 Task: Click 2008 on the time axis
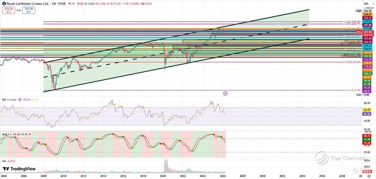[x=43, y=176]
